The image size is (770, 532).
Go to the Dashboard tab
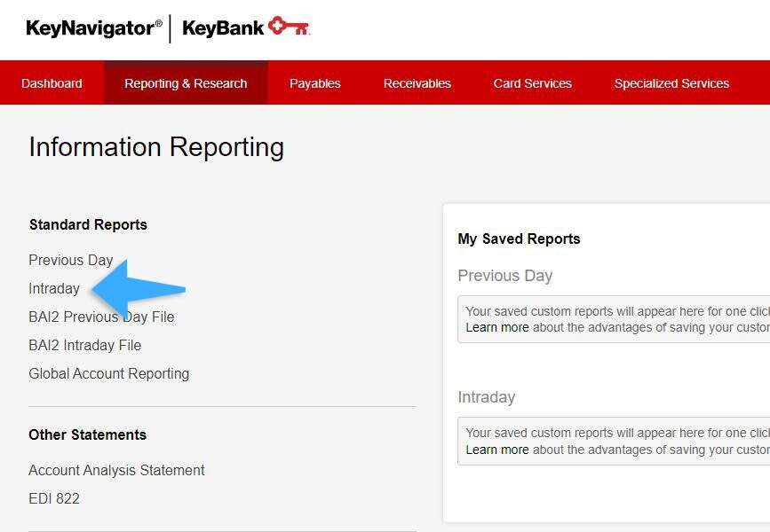coord(52,83)
